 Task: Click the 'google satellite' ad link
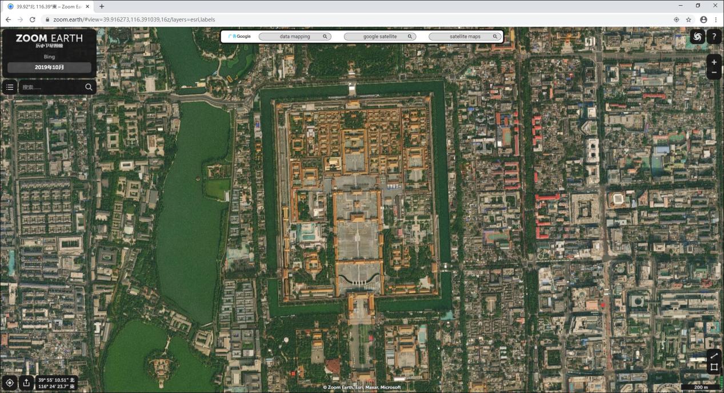click(x=380, y=37)
